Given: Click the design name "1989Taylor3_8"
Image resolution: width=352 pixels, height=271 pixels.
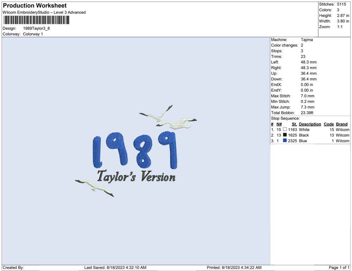Looking at the screenshot, I should click(x=36, y=28).
